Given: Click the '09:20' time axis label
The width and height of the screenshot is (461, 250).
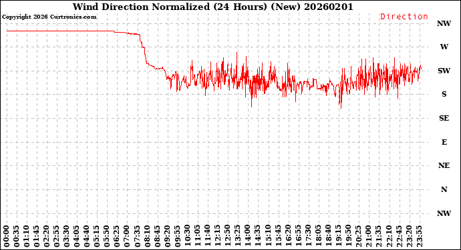Looking at the screenshot, I should point(167,237).
